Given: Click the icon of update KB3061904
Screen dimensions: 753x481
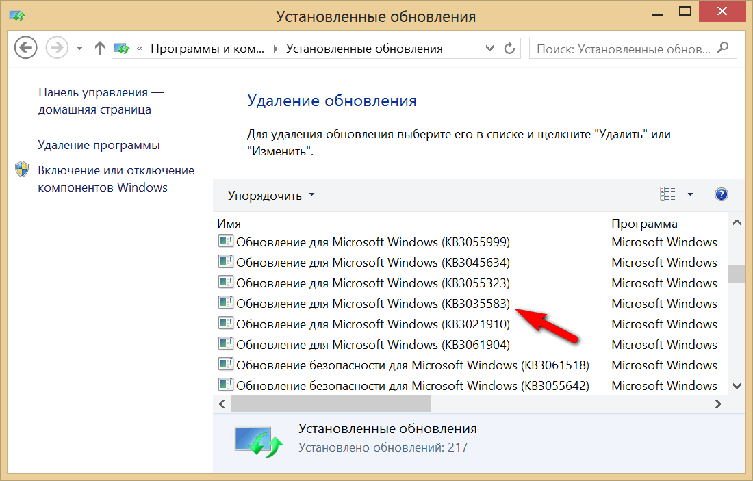Looking at the screenshot, I should (226, 343).
